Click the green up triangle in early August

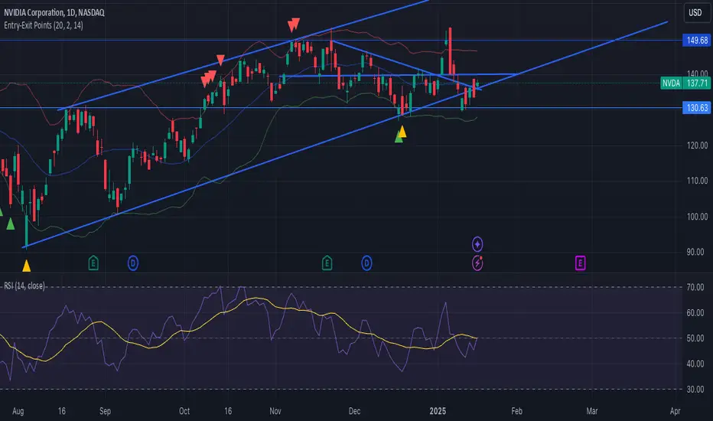pyautogui.click(x=10, y=224)
